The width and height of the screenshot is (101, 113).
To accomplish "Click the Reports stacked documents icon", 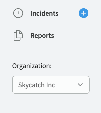I will click(18, 35).
